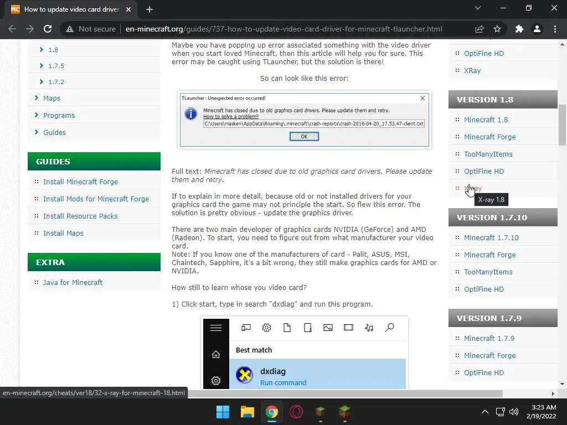Open the first Minecraft block taskbar icon

click(x=320, y=411)
